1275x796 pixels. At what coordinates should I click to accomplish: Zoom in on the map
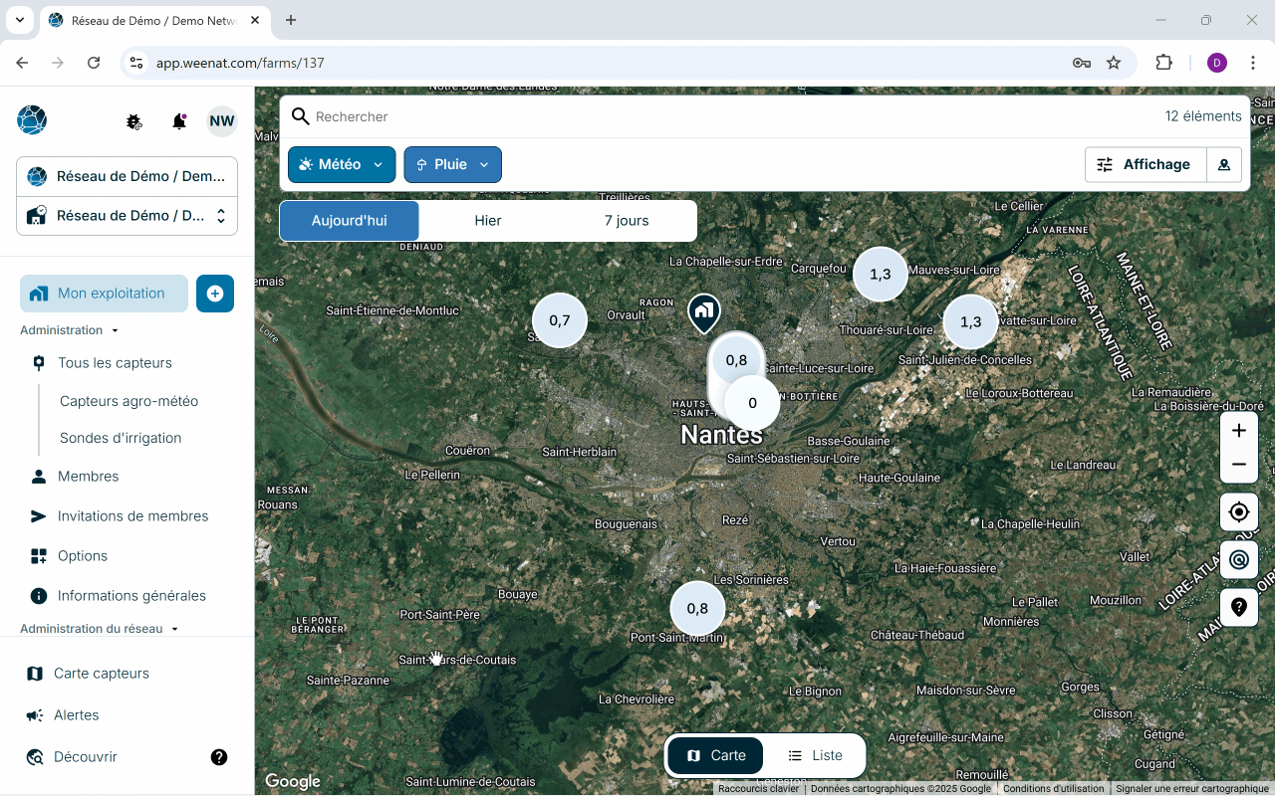(x=1239, y=431)
